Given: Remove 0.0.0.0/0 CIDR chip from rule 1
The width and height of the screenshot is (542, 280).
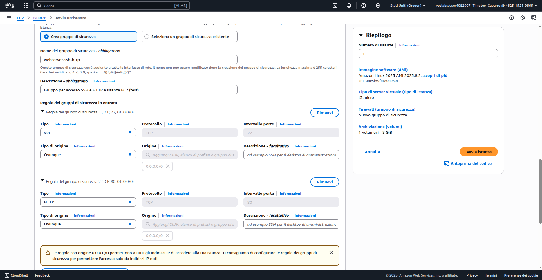Looking at the screenshot, I should point(168,166).
